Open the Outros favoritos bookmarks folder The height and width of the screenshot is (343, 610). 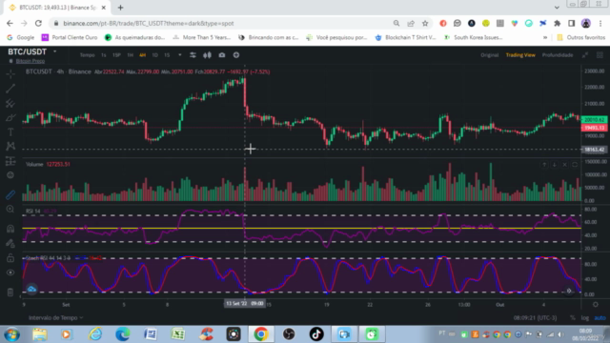(x=581, y=37)
